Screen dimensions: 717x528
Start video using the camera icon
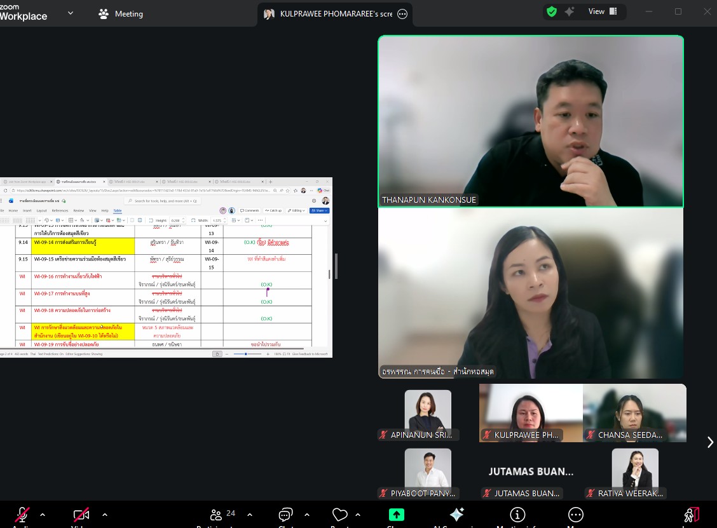(x=81, y=515)
